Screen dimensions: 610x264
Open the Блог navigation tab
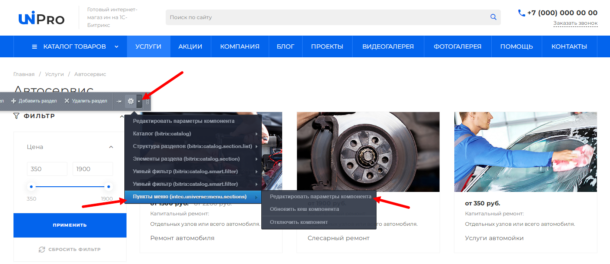point(286,46)
